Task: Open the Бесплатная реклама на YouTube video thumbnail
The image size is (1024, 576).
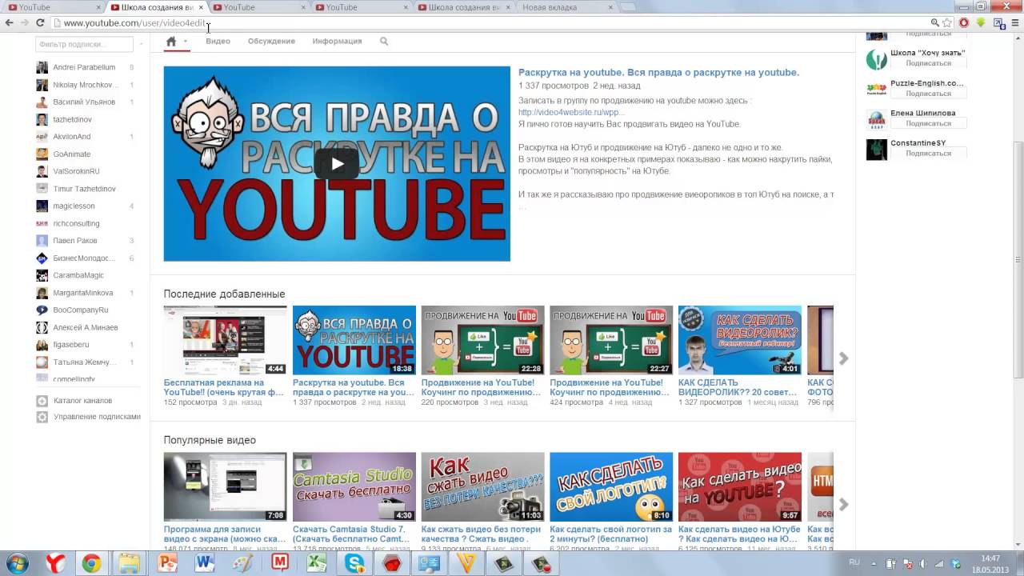Action: tap(225, 340)
